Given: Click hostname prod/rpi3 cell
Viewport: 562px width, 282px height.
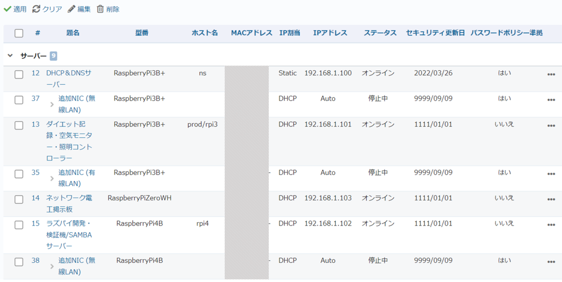Looking at the screenshot, I should (x=202, y=124).
